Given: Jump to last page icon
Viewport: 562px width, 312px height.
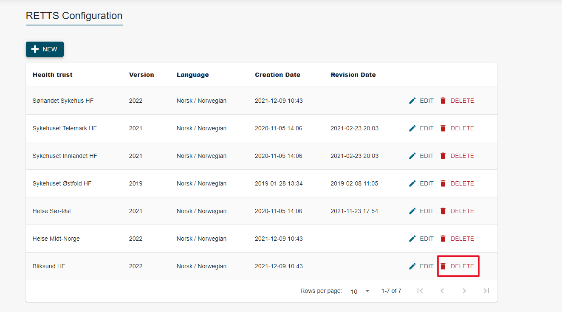Looking at the screenshot, I should (486, 291).
